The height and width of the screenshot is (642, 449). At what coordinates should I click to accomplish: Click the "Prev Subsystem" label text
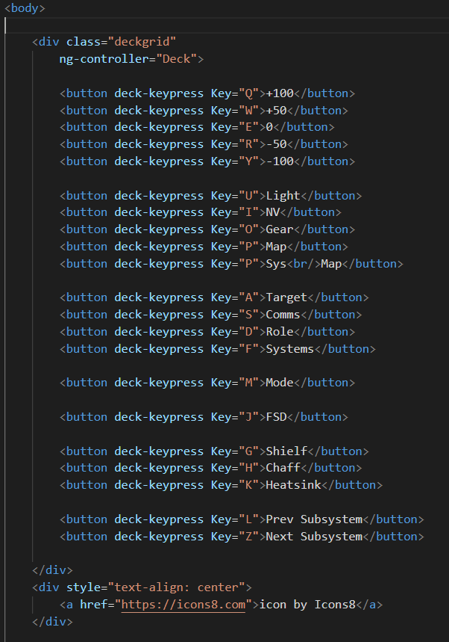[x=314, y=519]
